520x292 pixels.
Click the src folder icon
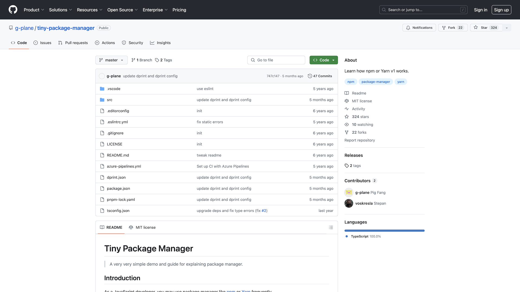102,100
